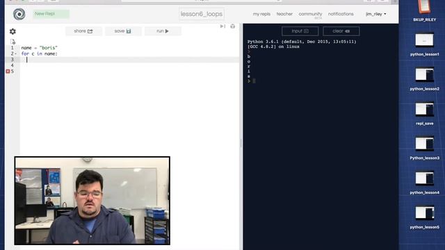Click the console input button
Screen dimensions: 445x250
click(x=300, y=31)
